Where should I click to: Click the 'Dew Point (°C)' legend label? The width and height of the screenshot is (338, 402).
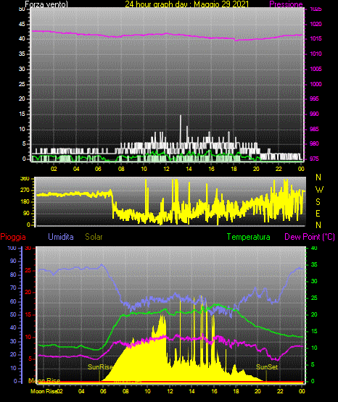tap(310, 237)
